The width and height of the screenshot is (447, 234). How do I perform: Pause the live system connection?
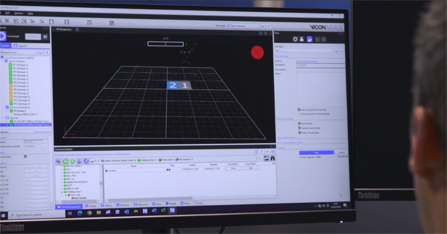click(45, 37)
